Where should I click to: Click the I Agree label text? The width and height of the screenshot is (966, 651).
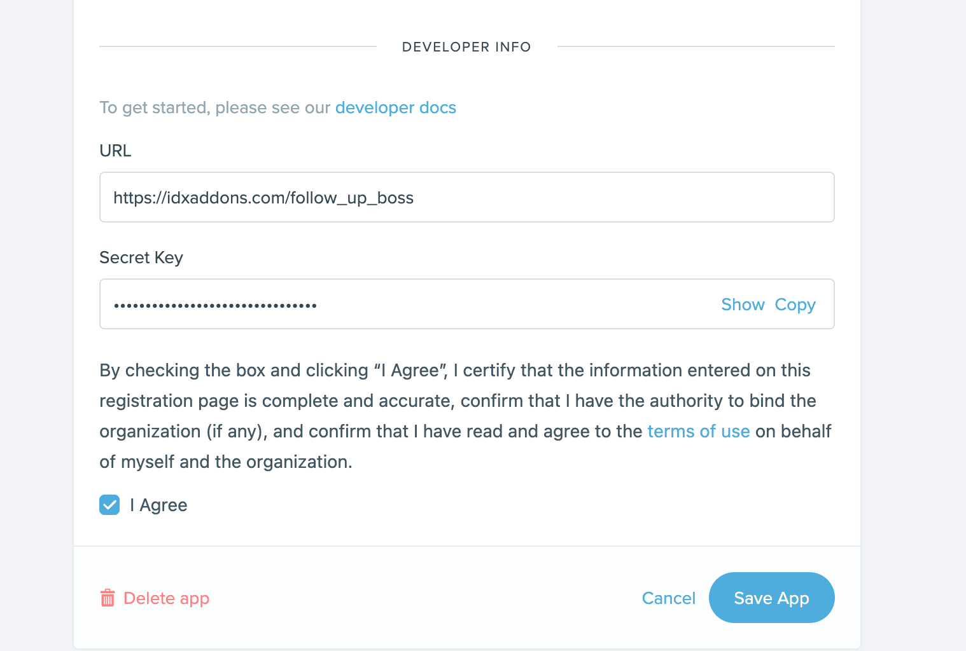[158, 505]
